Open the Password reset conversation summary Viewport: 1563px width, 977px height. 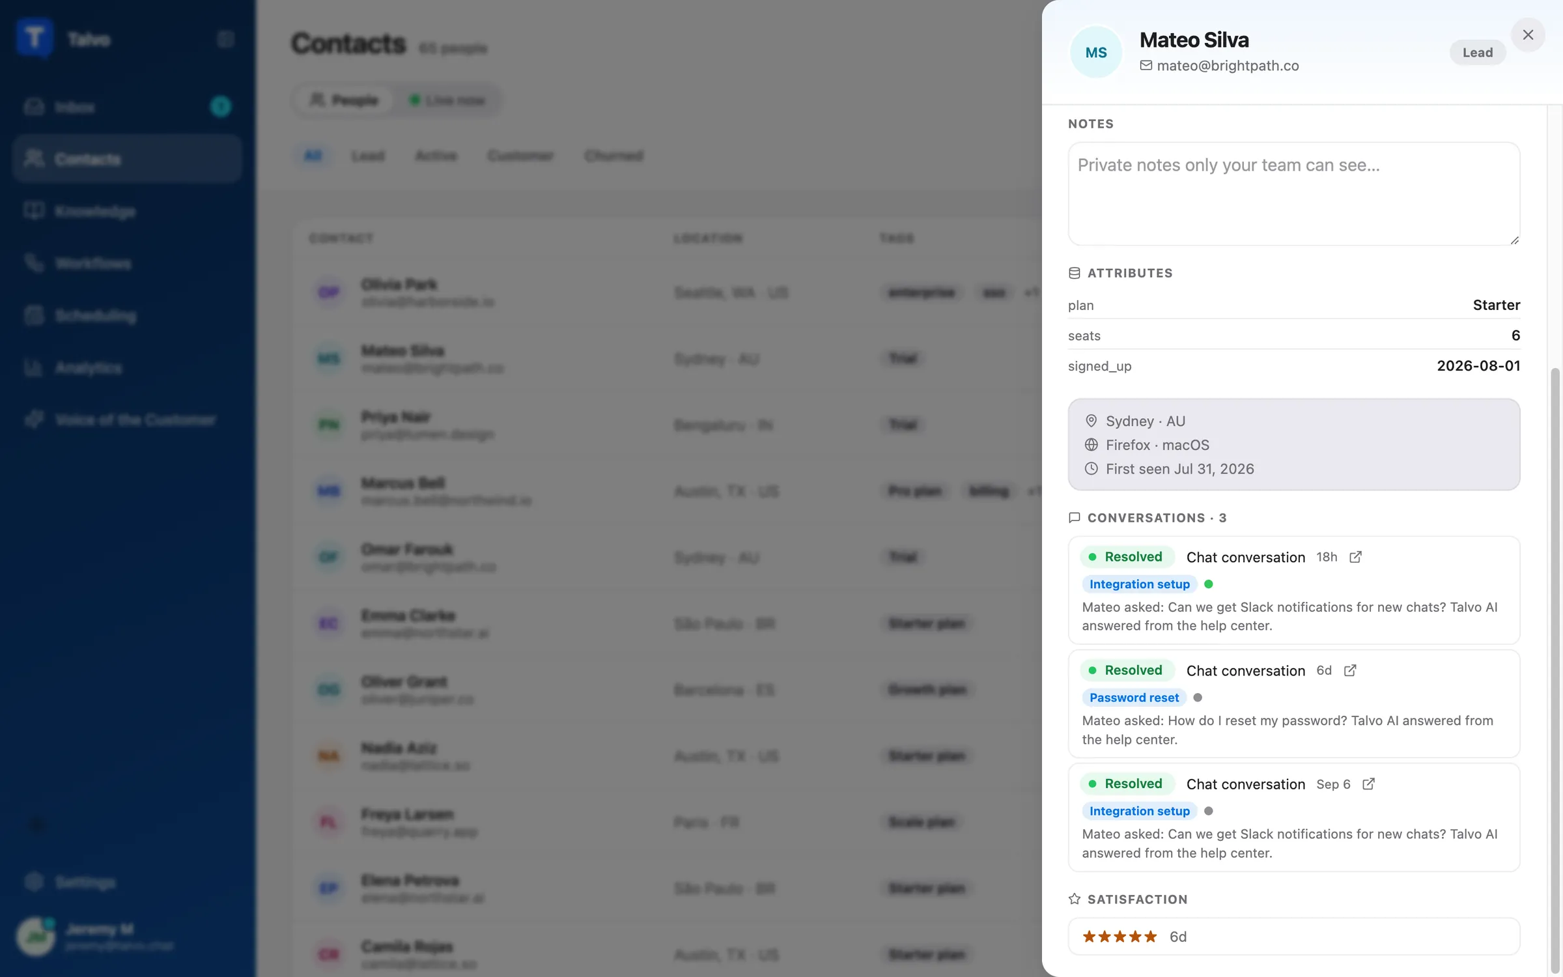[1288, 730]
